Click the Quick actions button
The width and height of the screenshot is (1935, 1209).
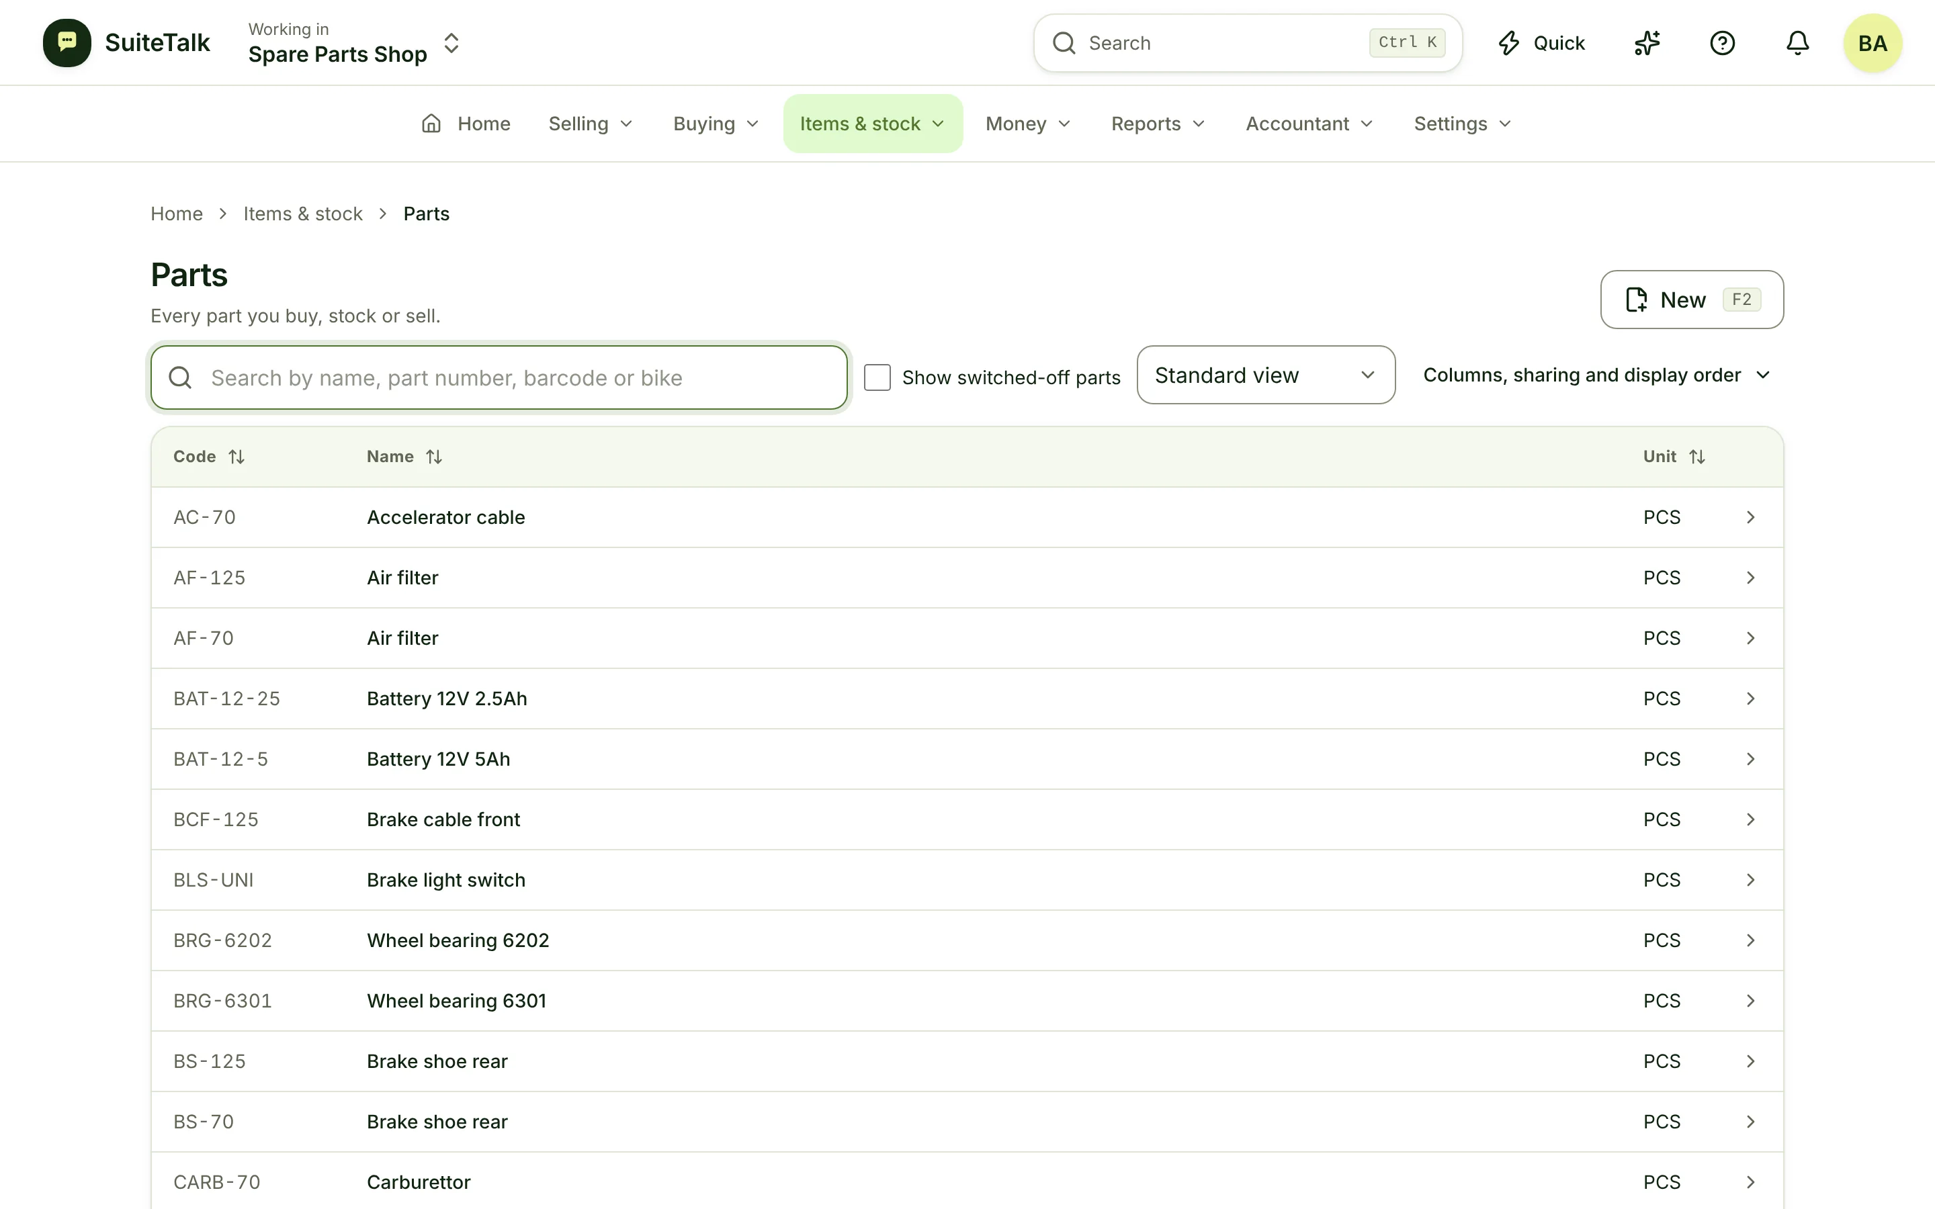pos(1541,43)
